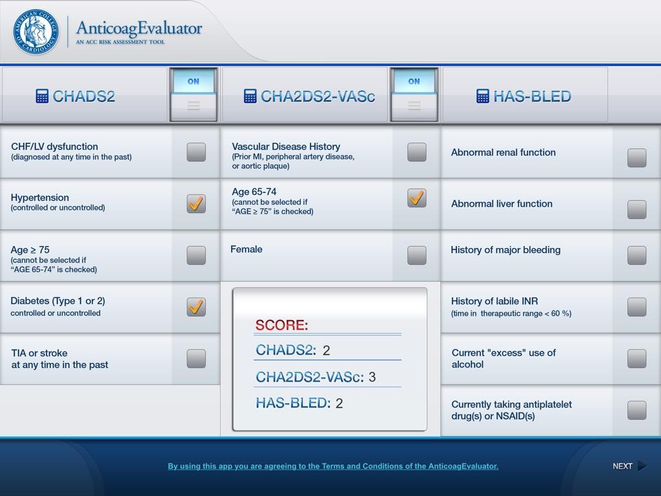
Task: Click the 'CHF/LV dysfunction' label
Action: click(54, 147)
